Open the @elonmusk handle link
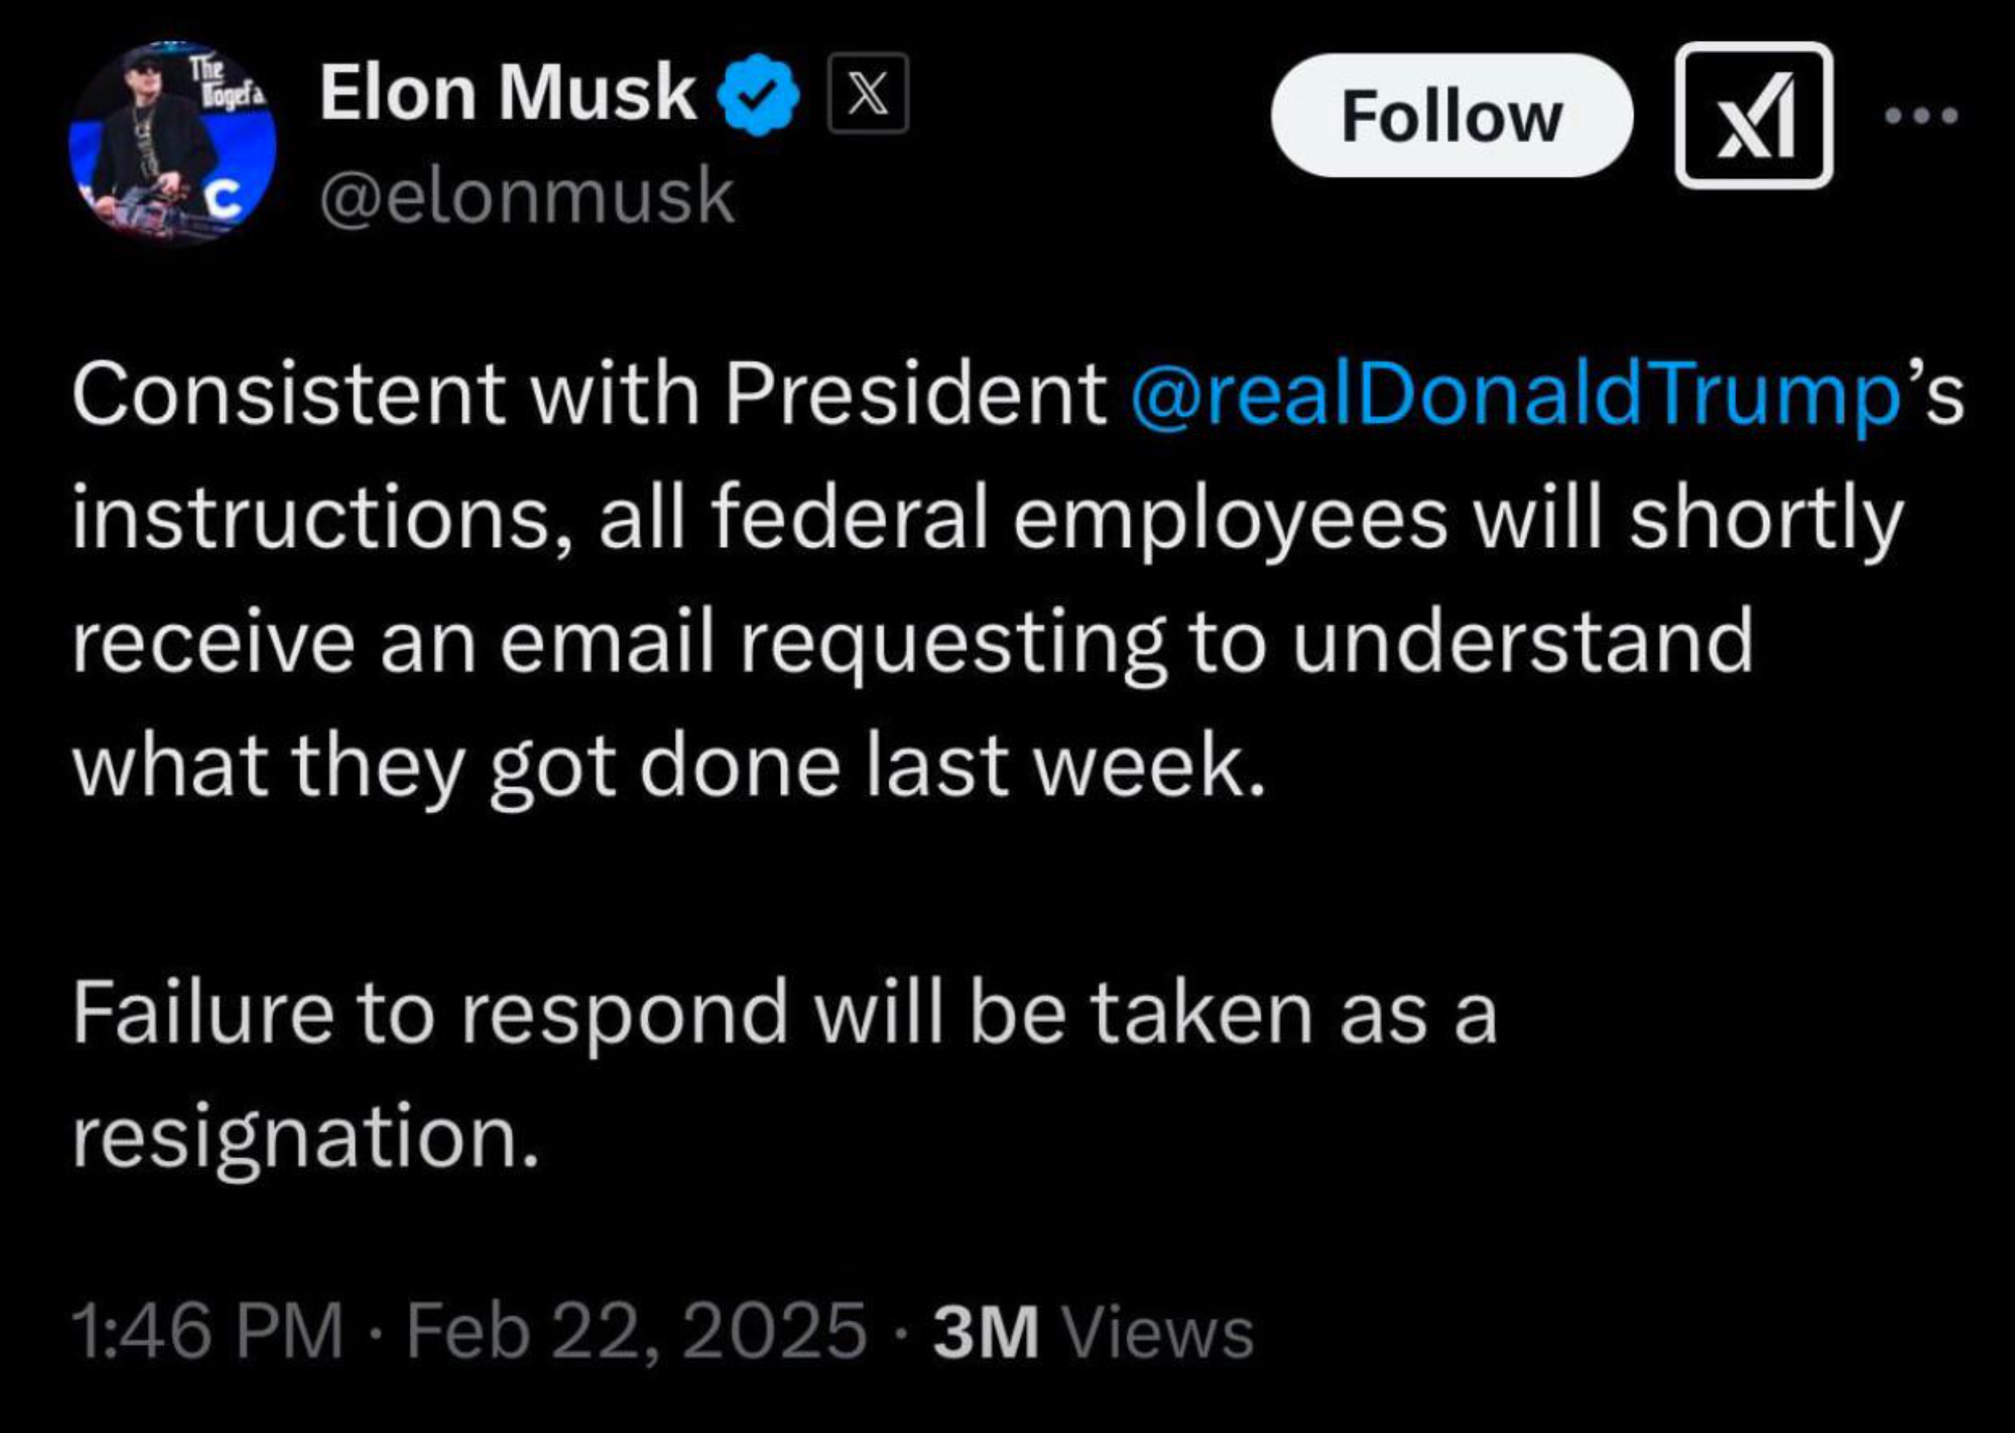This screenshot has width=2015, height=1433. click(x=527, y=196)
